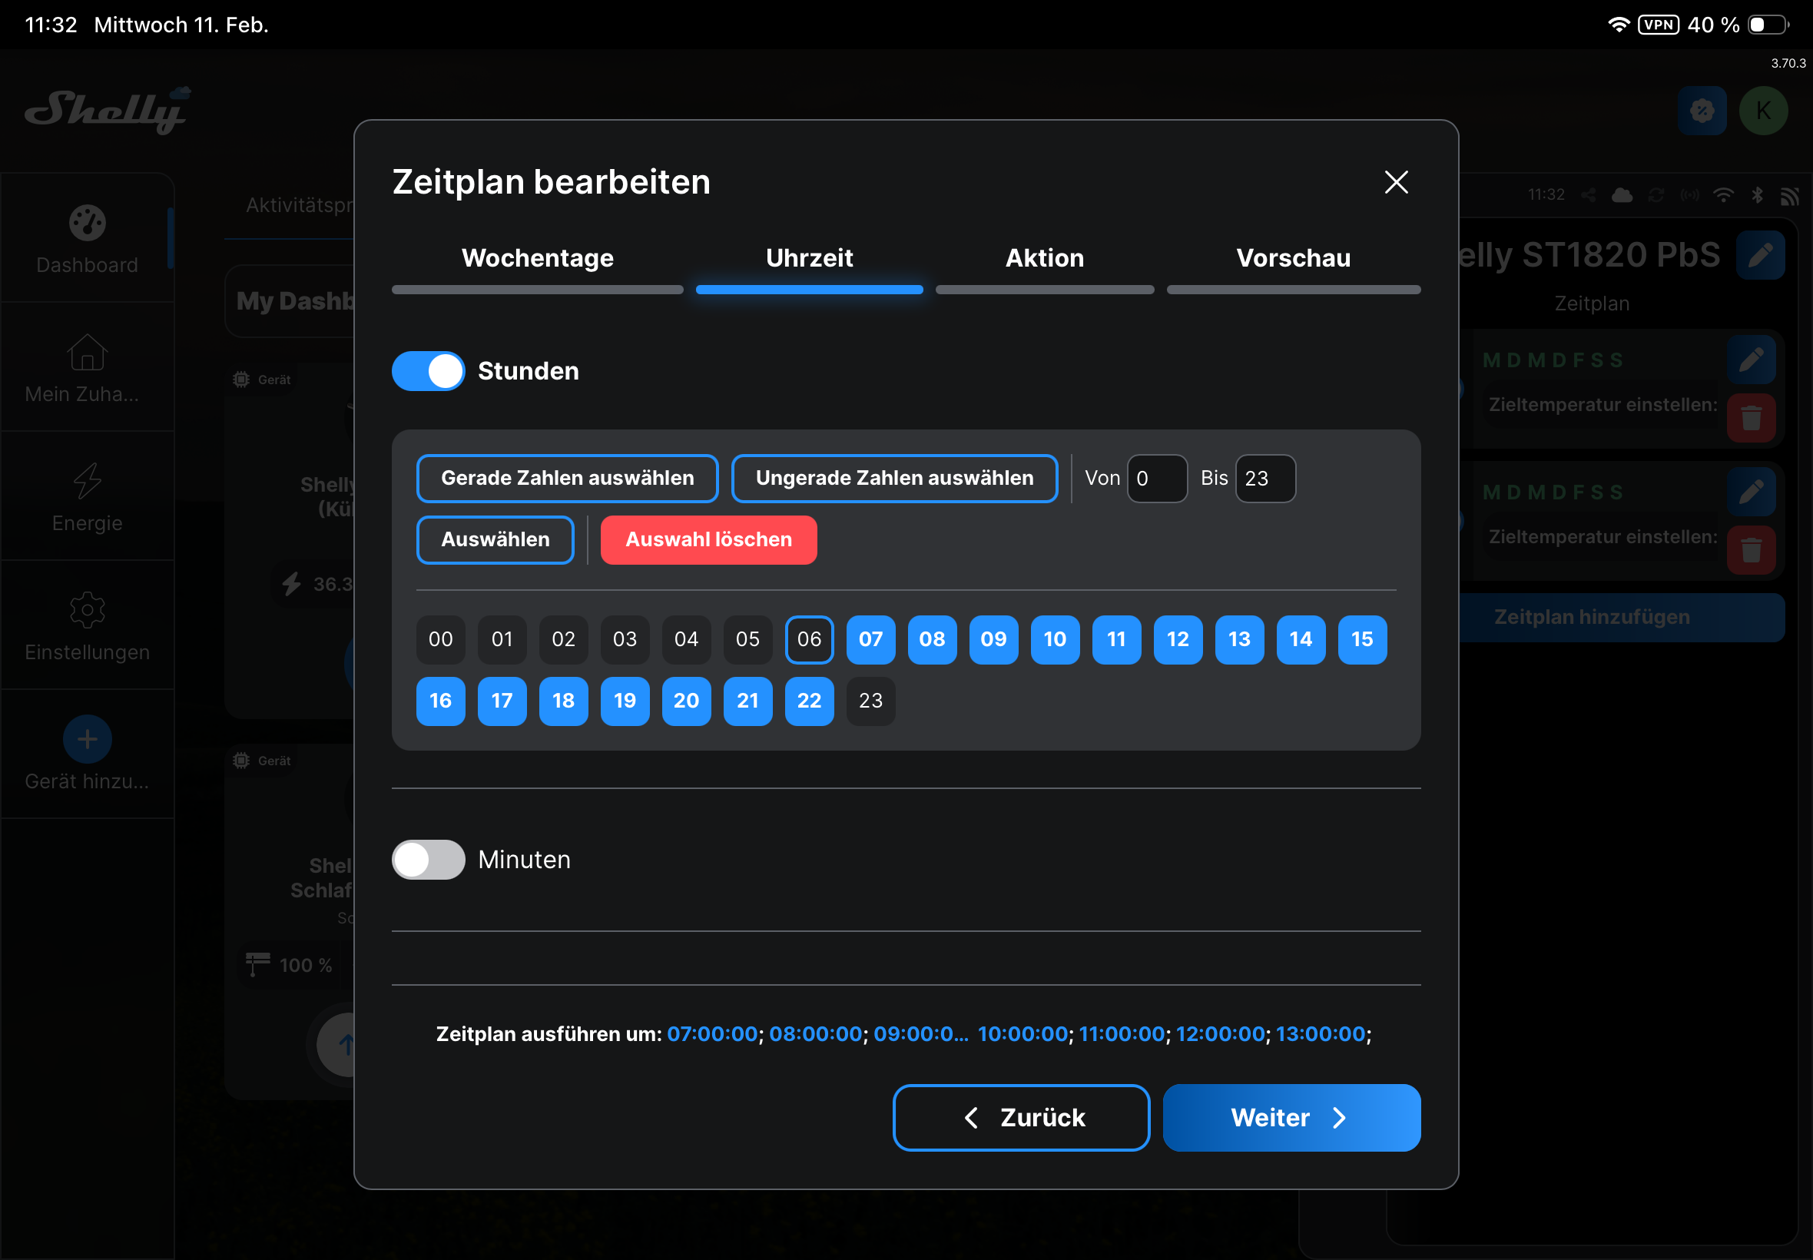Click Gerade Zahlen auswählen button

[x=567, y=478]
